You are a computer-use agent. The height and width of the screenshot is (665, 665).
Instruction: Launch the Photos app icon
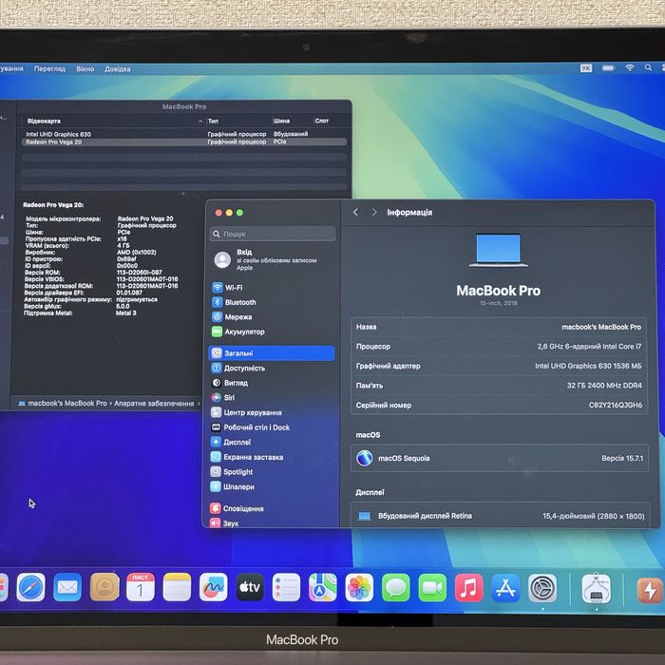pos(359,587)
